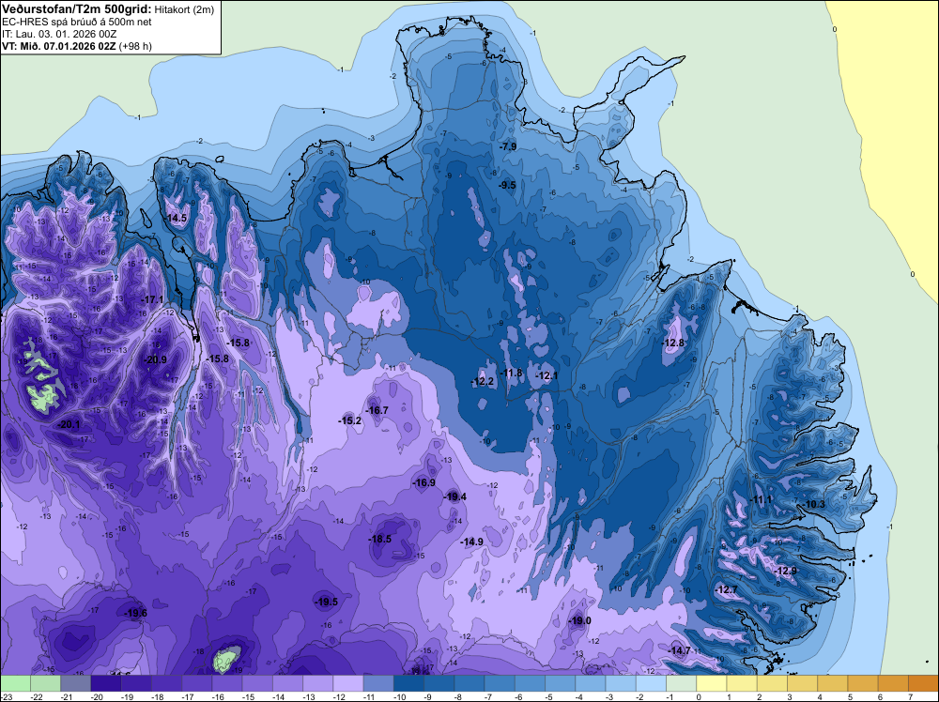This screenshot has width=939, height=702.
Task: Click the -20 color swatch in the legend
Action: point(106,683)
